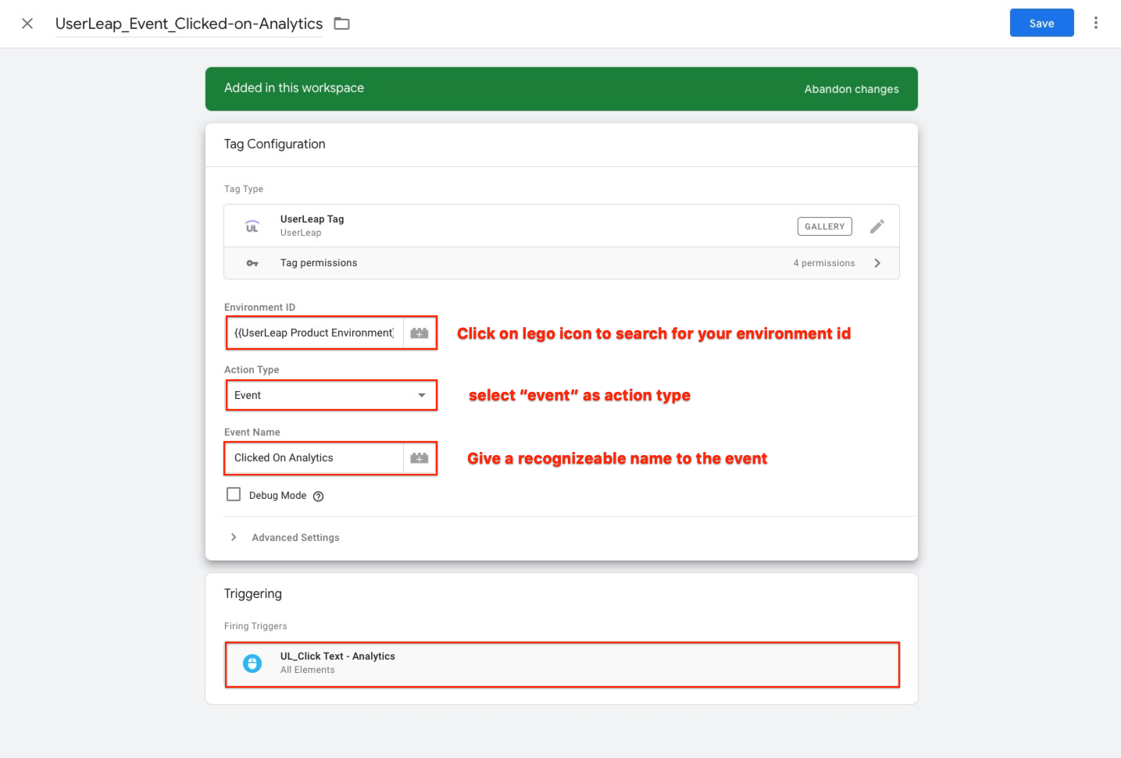Edit the tag name UserLeap_Event_Clicked-on-Analytics
This screenshot has width=1121, height=758.
pyautogui.click(x=189, y=23)
